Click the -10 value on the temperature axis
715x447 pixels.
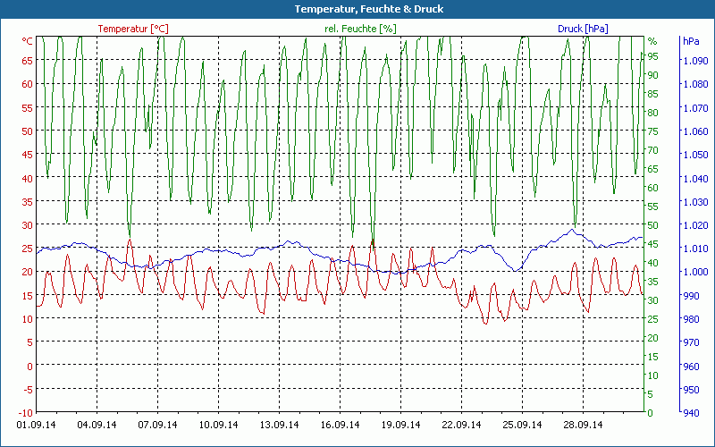pyautogui.click(x=25, y=412)
